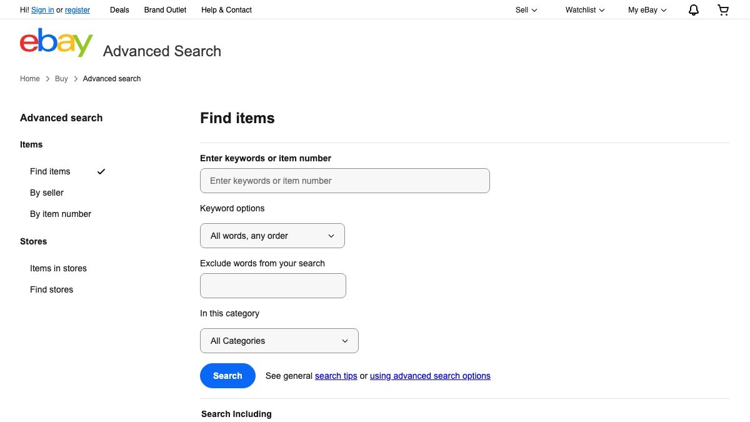The image size is (750, 422).
Task: Open Find stores search
Action: (51, 289)
